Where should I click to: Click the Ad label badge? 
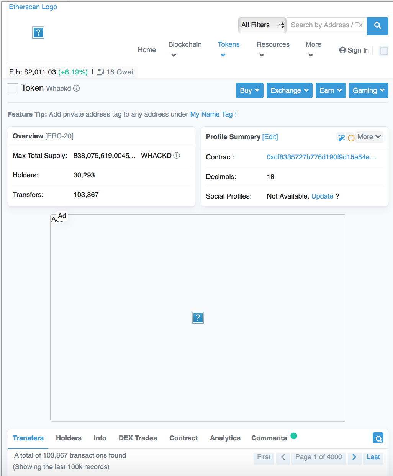[x=62, y=216]
